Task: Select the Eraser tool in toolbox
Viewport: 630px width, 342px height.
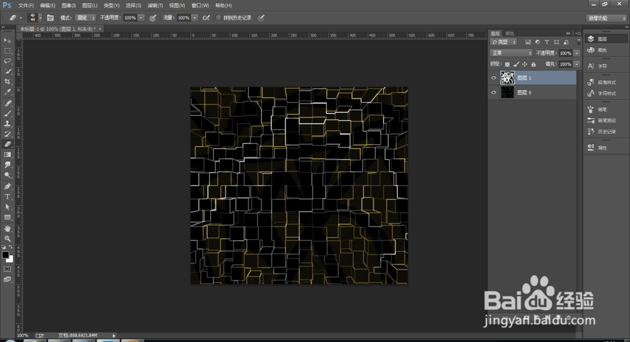Action: click(x=7, y=144)
